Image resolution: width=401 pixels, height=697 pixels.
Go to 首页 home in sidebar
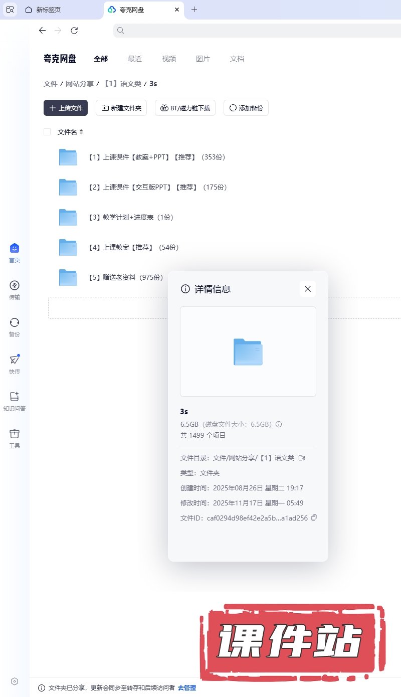point(15,249)
